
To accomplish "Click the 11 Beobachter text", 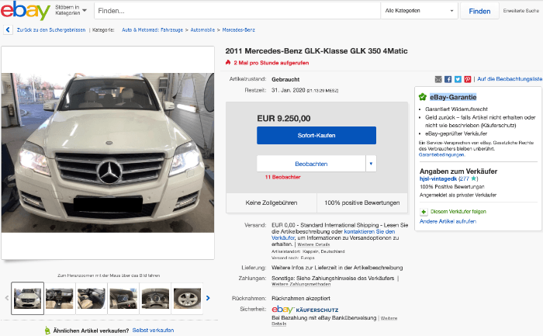I will coord(282,177).
